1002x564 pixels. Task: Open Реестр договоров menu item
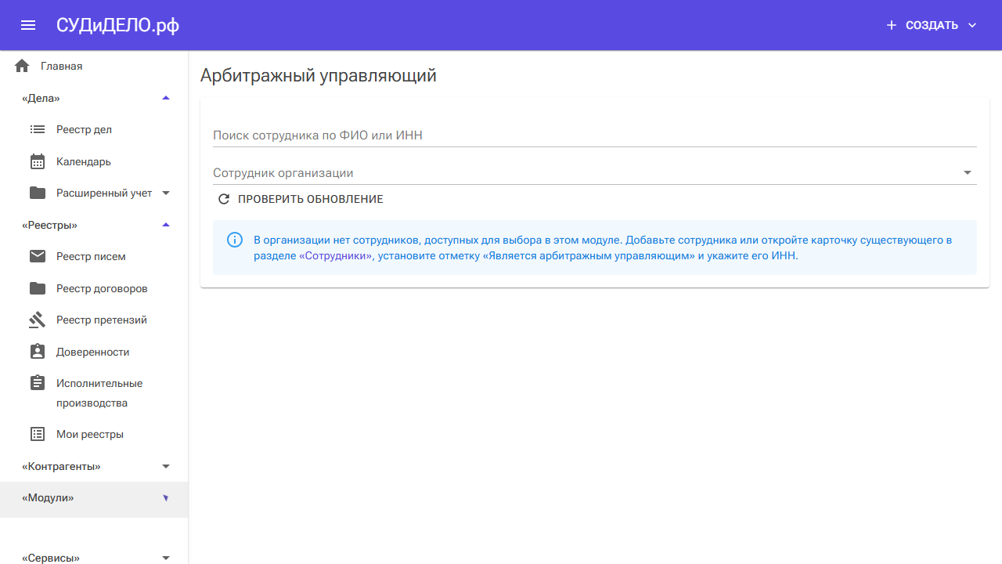click(x=94, y=288)
